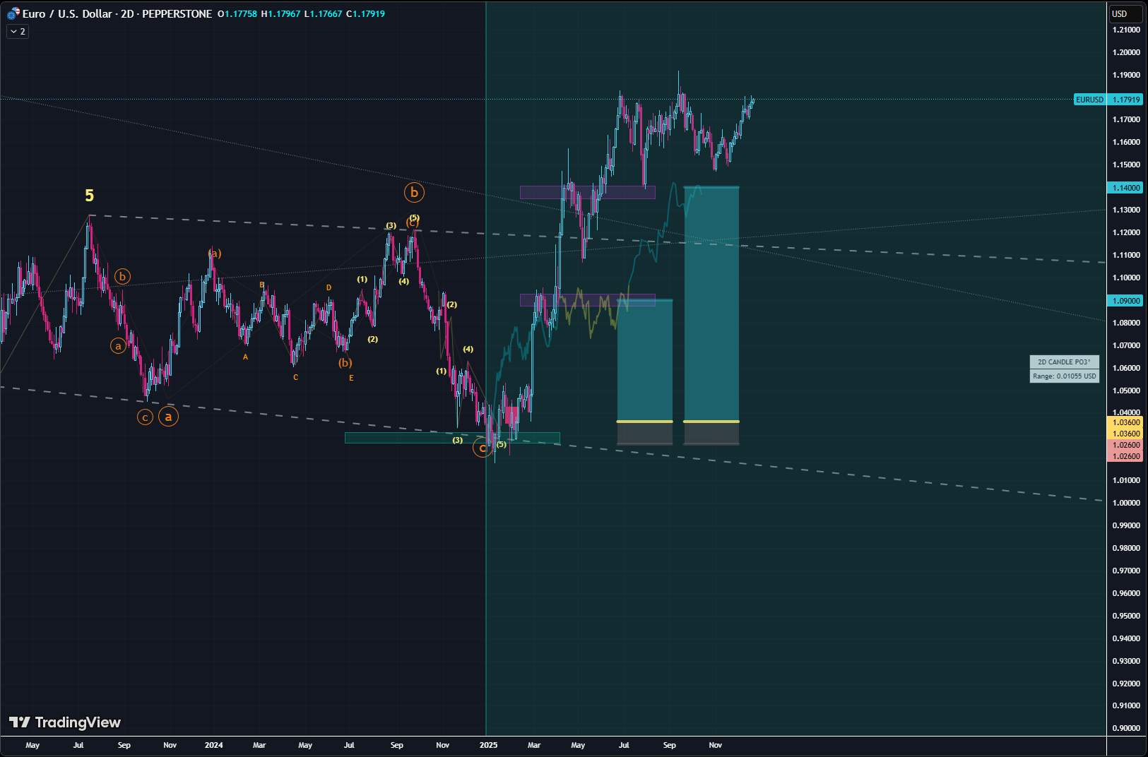Select the orange wave label E
This screenshot has width=1148, height=757.
[351, 378]
